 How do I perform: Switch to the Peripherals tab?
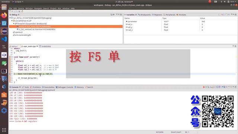[x=169, y=15]
